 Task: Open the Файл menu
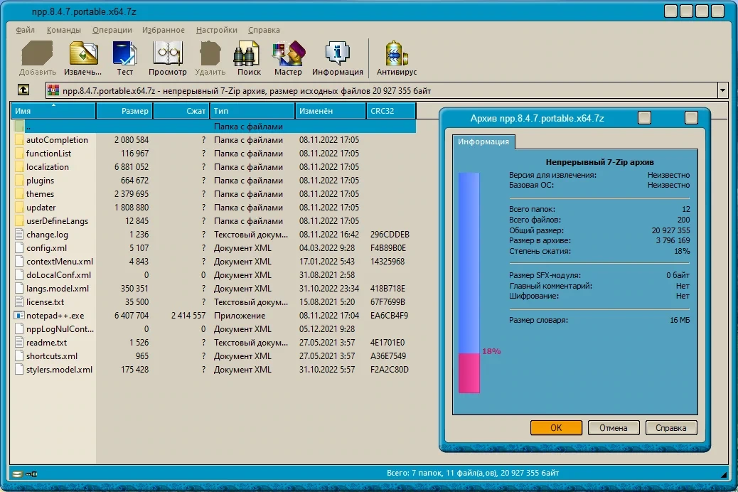[26, 30]
